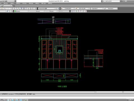This screenshot has height=101, width=134.
Task: Open the text style icon beside STANDARD
Action: pos(62,8)
